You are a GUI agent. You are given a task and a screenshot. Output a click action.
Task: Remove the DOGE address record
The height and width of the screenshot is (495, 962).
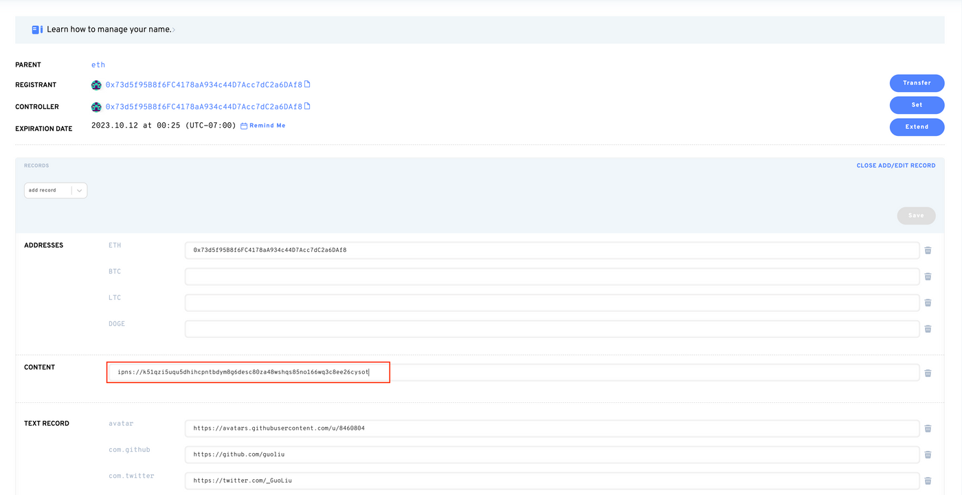(928, 329)
